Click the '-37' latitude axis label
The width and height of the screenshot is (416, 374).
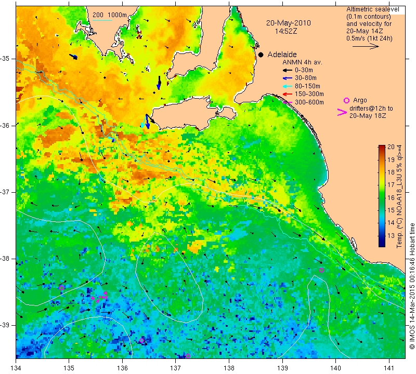click(x=5, y=192)
